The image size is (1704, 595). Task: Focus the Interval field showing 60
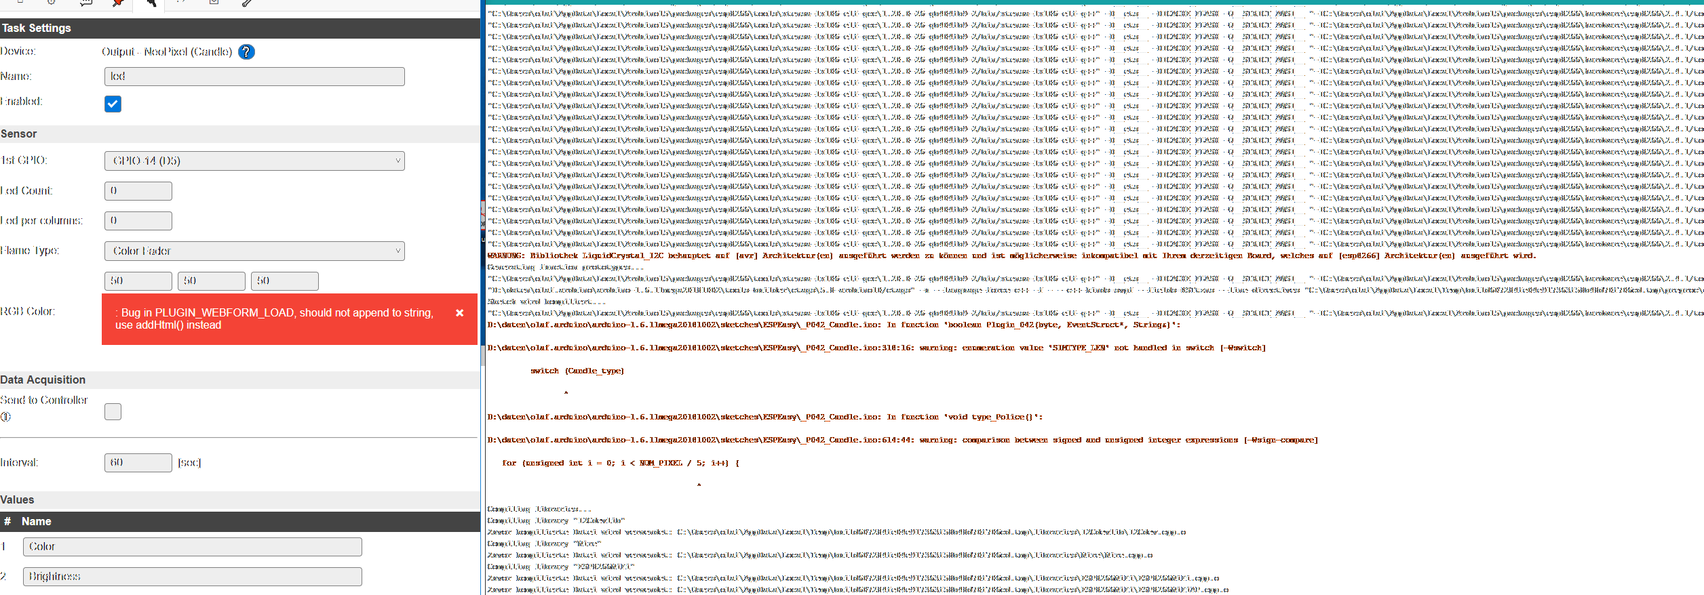138,462
